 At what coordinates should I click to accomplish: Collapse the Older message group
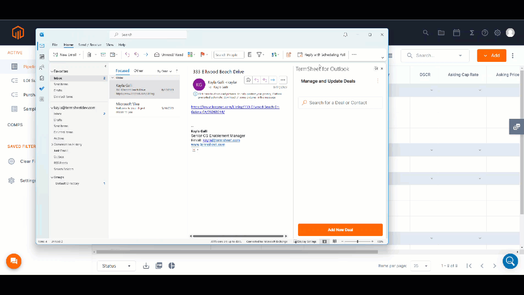(113, 77)
